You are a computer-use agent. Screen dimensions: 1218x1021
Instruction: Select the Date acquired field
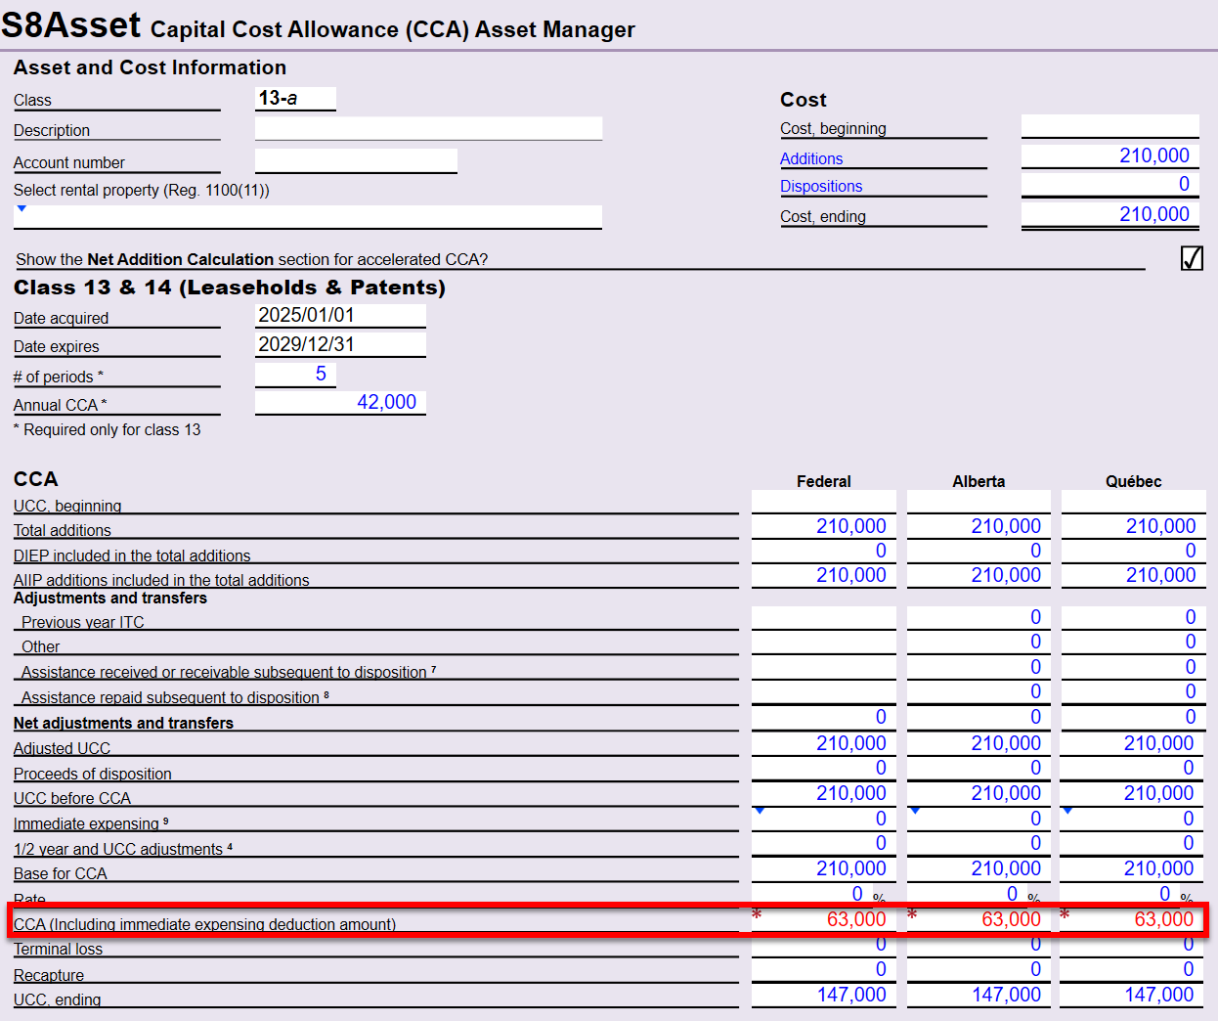pyautogui.click(x=340, y=315)
